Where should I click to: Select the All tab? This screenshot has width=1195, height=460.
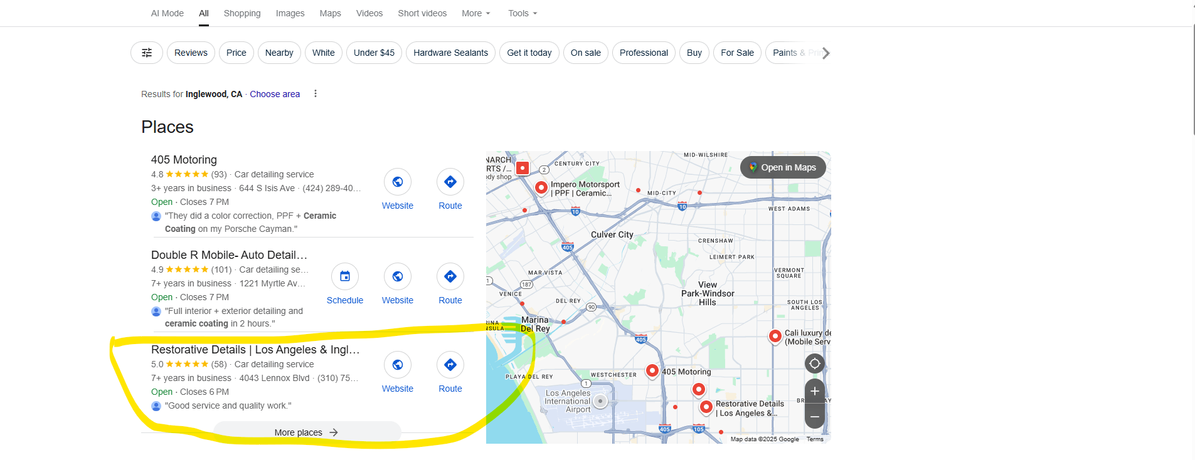[x=204, y=13]
